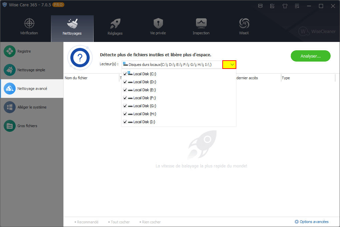Screen dimensions: 340x227
Task: Switch to the Nettoyages tab
Action: point(72,28)
